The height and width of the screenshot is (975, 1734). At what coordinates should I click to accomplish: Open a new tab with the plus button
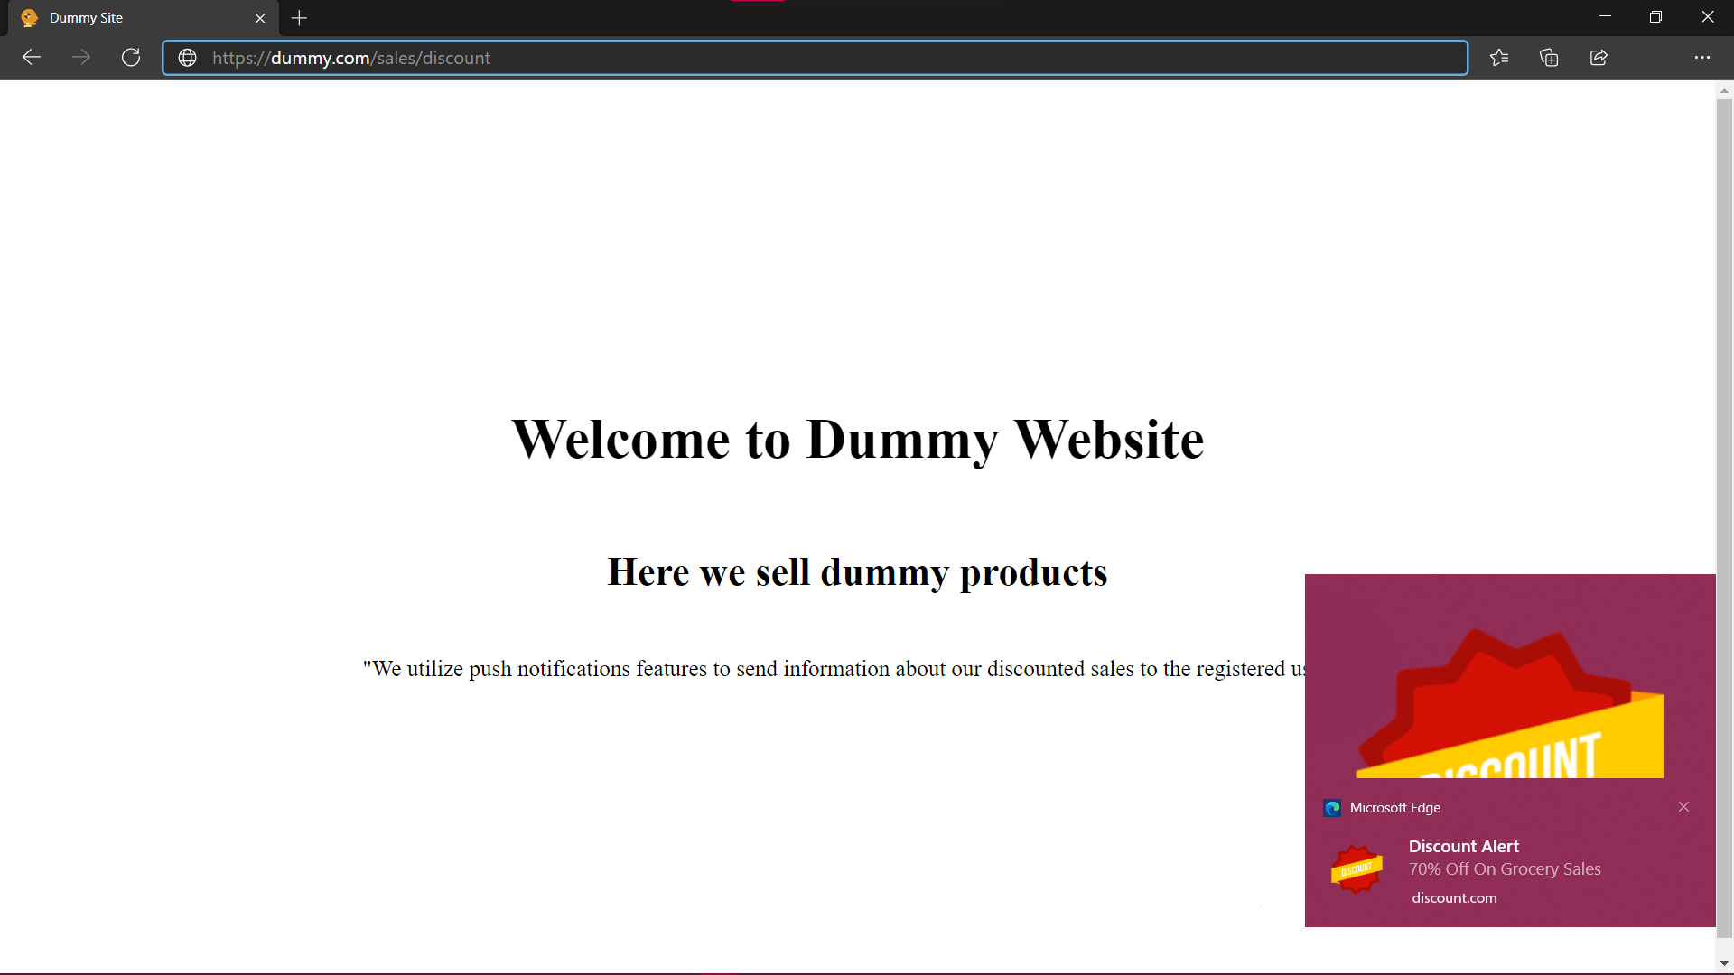click(300, 18)
